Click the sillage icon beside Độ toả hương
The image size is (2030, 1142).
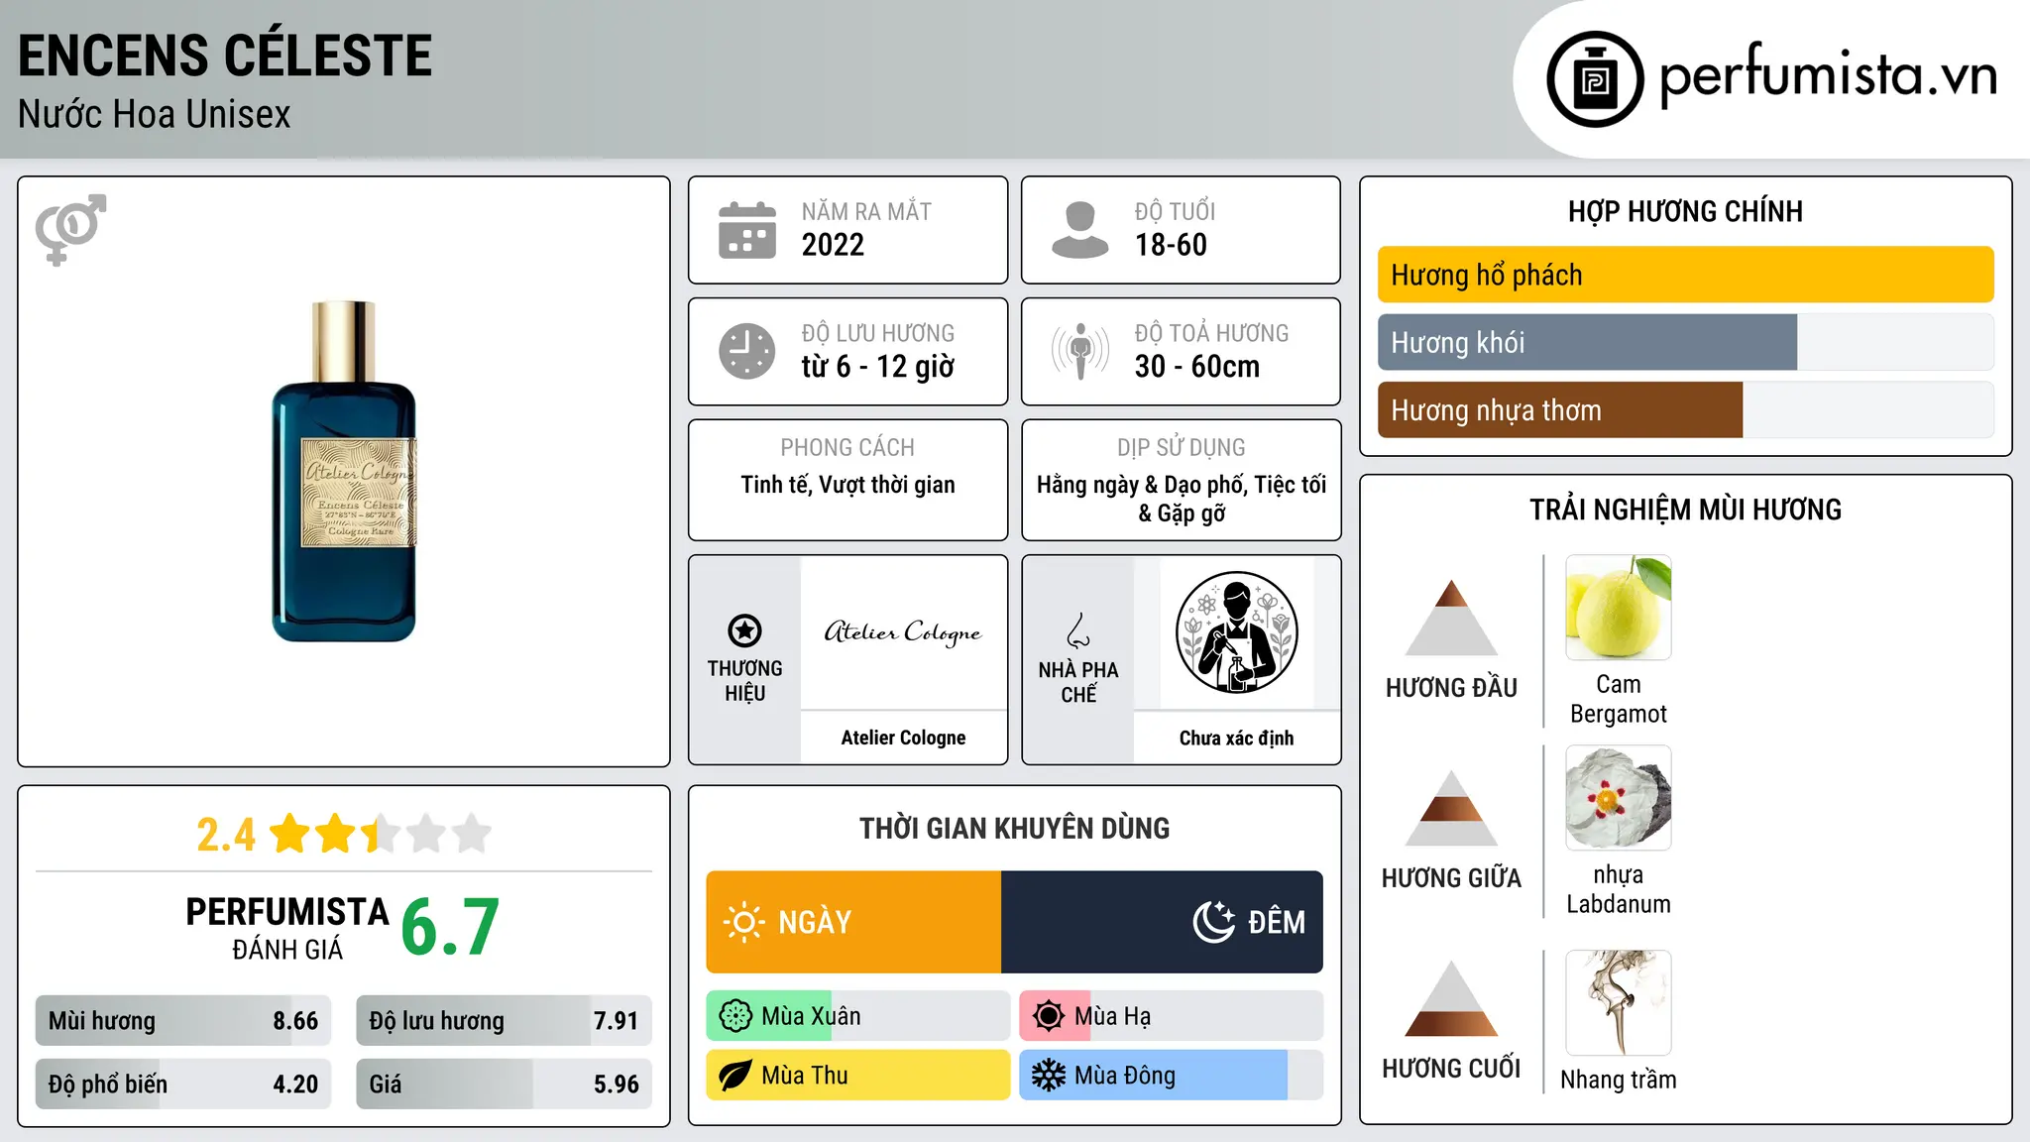[1080, 351]
